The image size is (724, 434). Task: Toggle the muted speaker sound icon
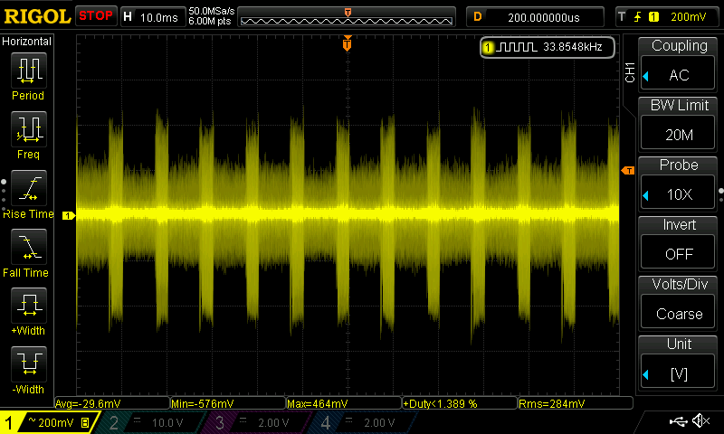(x=700, y=421)
